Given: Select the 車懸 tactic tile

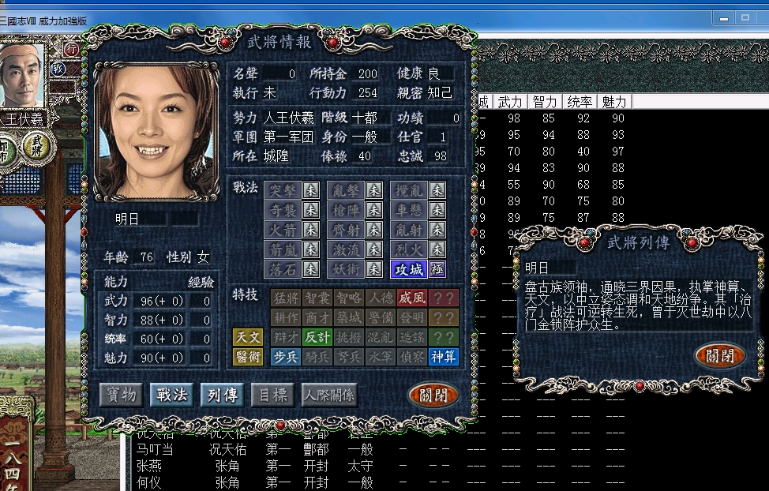Looking at the screenshot, I should (x=409, y=210).
